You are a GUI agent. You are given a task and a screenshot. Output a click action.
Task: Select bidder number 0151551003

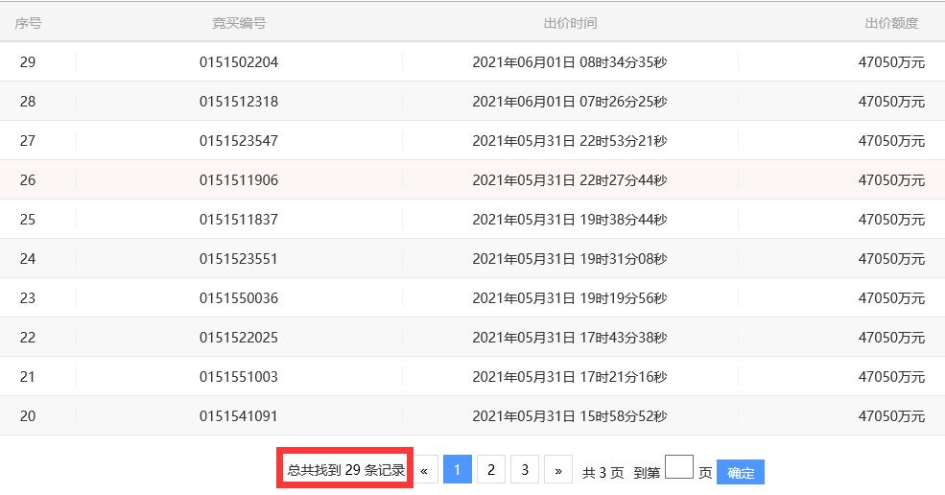click(239, 376)
